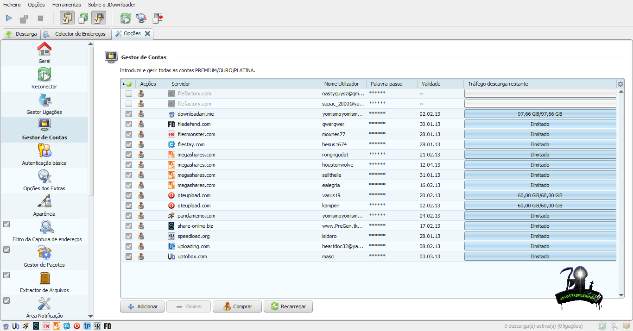Open Gestor Ligações in sidebar

pos(44,100)
